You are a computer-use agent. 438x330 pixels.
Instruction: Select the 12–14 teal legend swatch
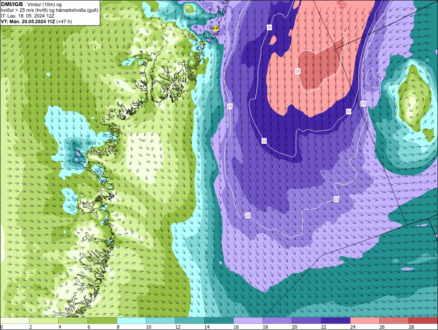coord(190,320)
